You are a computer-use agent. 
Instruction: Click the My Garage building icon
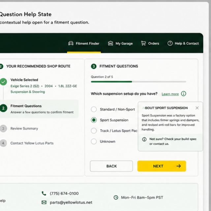click(110, 44)
